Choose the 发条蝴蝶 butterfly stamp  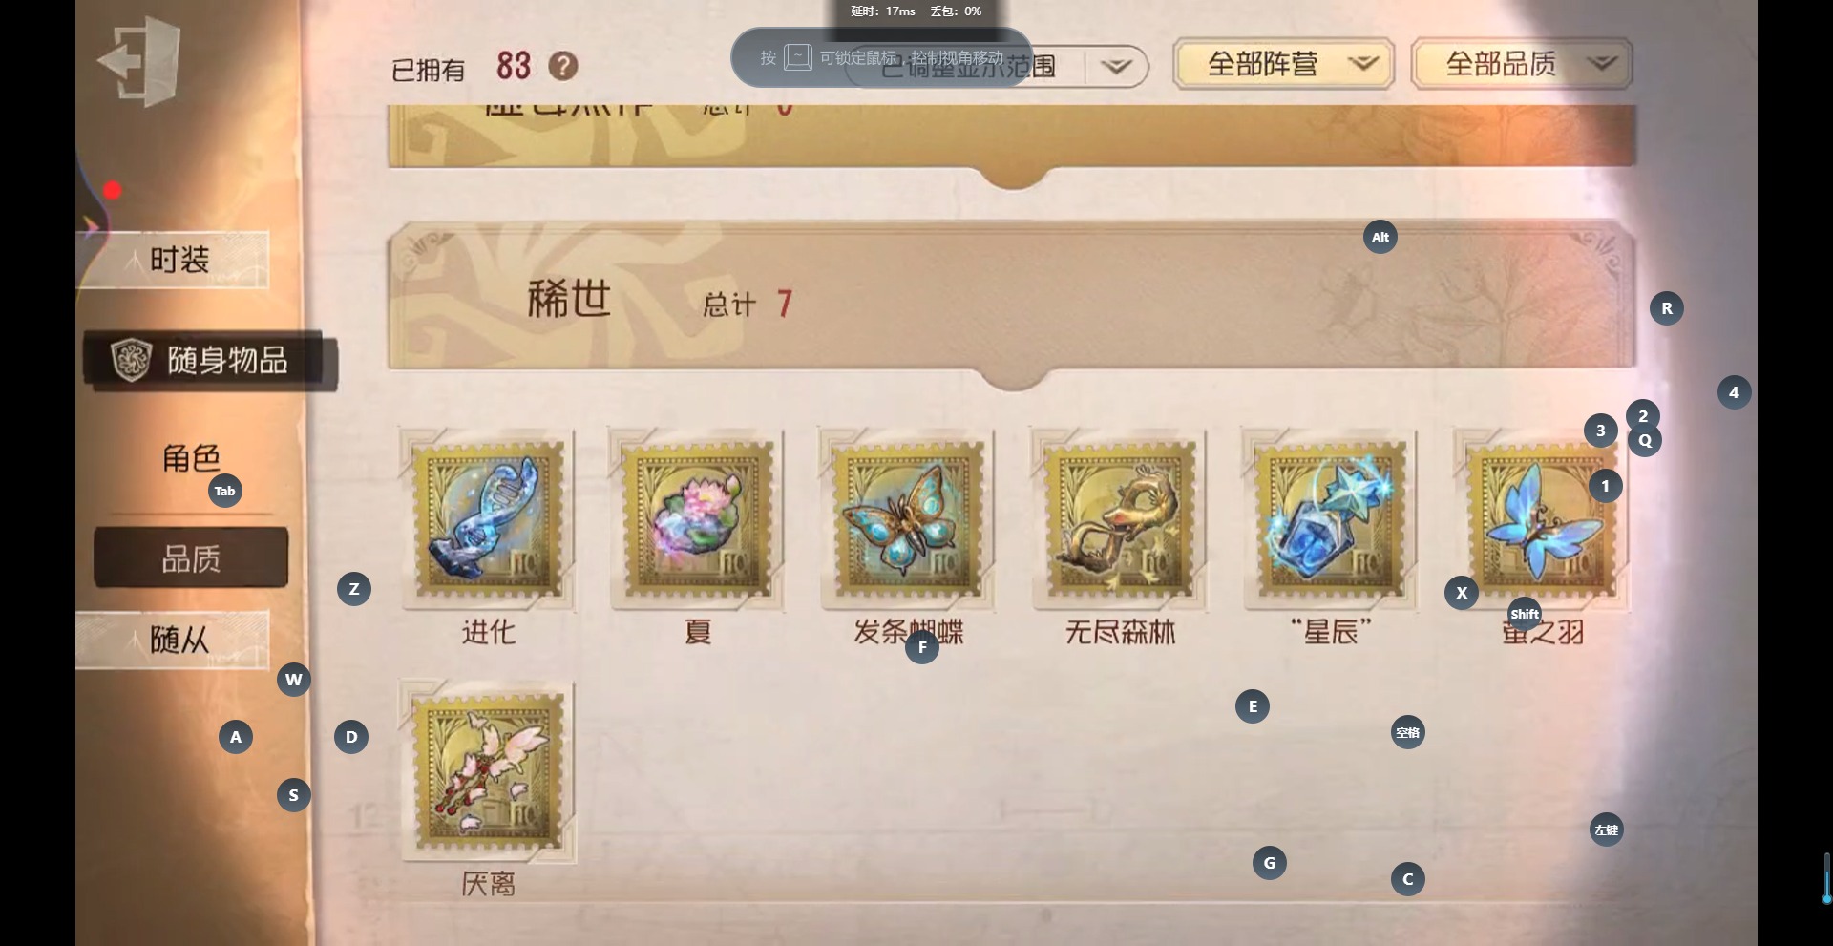point(908,520)
